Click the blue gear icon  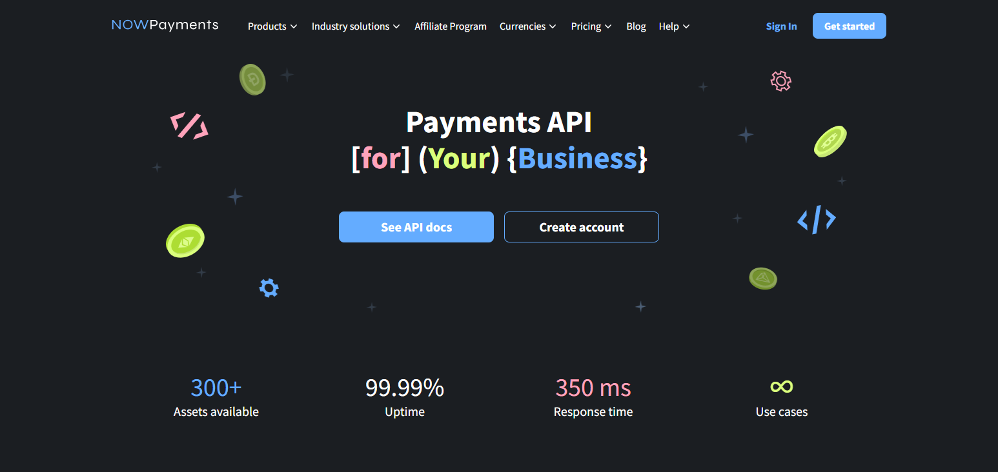click(269, 288)
